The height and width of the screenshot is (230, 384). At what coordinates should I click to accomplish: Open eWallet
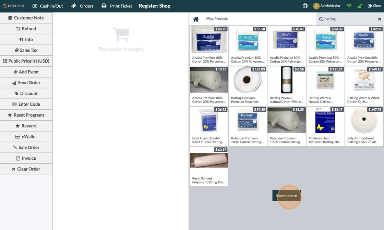(26, 136)
